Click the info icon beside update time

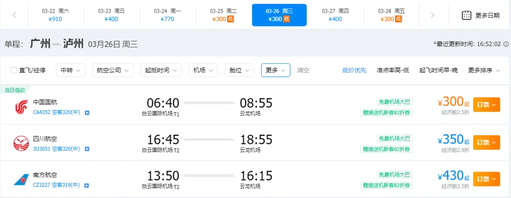[506, 44]
